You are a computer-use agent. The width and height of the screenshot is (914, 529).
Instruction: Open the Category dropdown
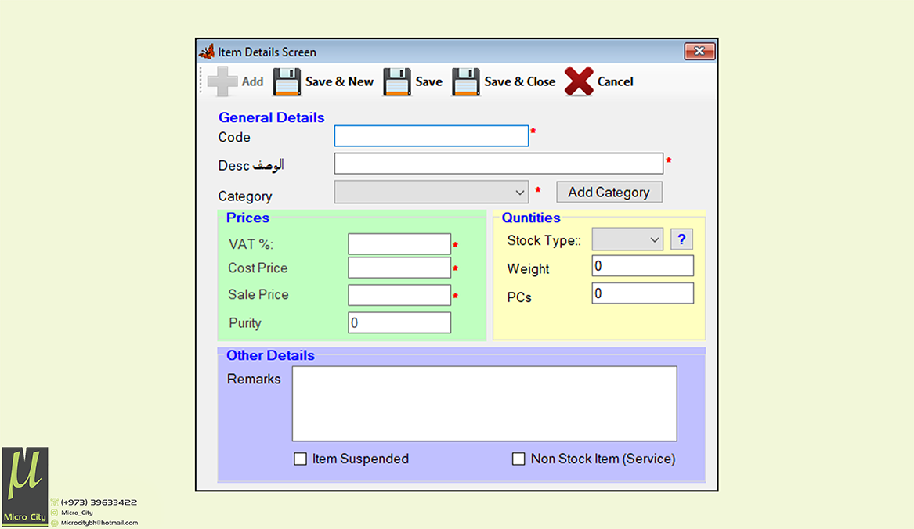pyautogui.click(x=432, y=193)
